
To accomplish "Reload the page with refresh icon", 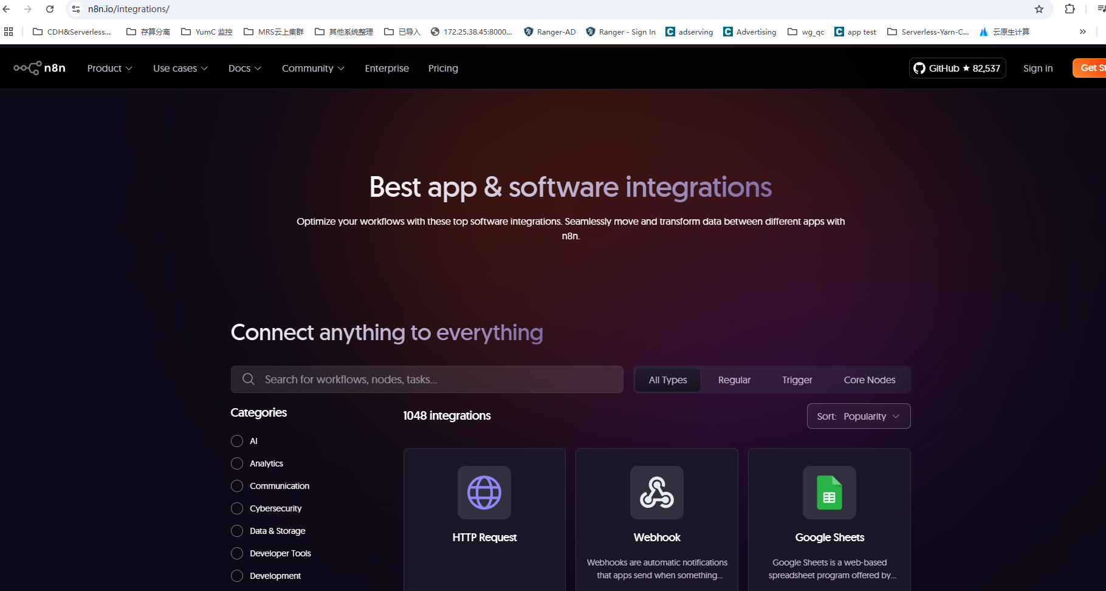I will 50,9.
